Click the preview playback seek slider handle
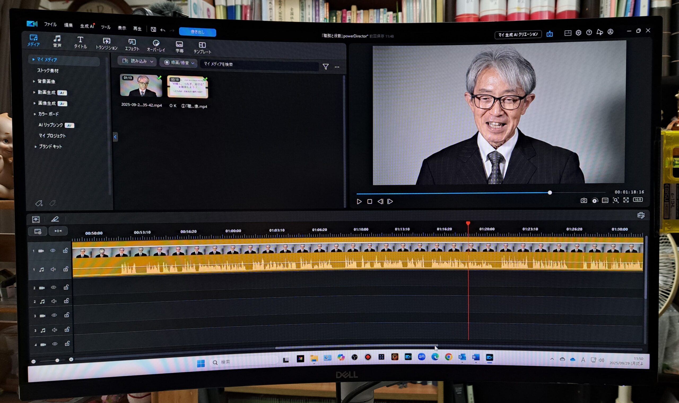The height and width of the screenshot is (403, 679). pyautogui.click(x=550, y=193)
